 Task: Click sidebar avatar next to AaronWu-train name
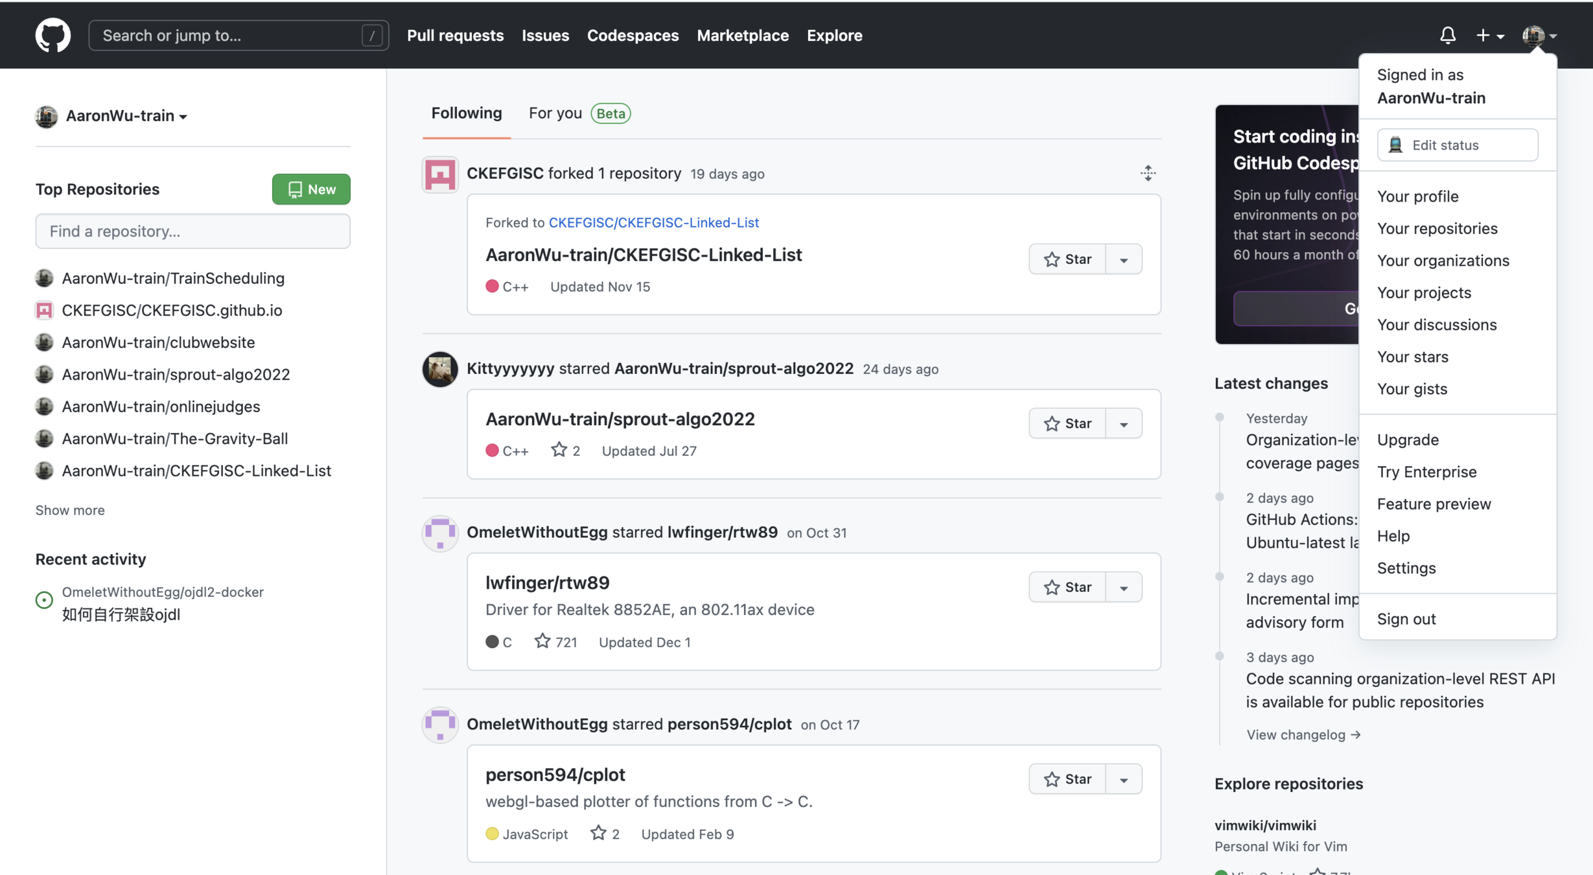[x=46, y=116]
